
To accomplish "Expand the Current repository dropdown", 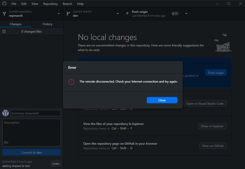I will (58, 14).
